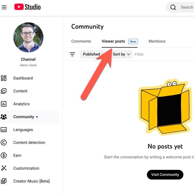Click the Analytics bar chart icon
Viewport: 194px width, 194px height.
pyautogui.click(x=4, y=104)
